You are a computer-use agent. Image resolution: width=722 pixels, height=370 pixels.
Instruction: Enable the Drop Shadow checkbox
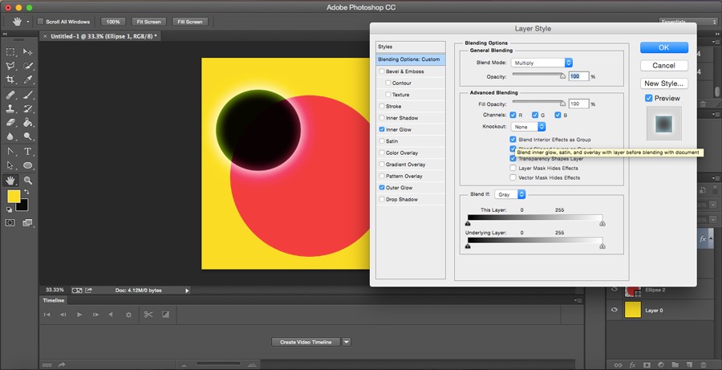pyautogui.click(x=382, y=200)
